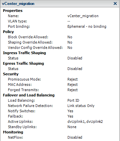Click the vCenter_migration panel title
Image resolution: width=120 pixels, height=141 pixels.
[18, 4]
